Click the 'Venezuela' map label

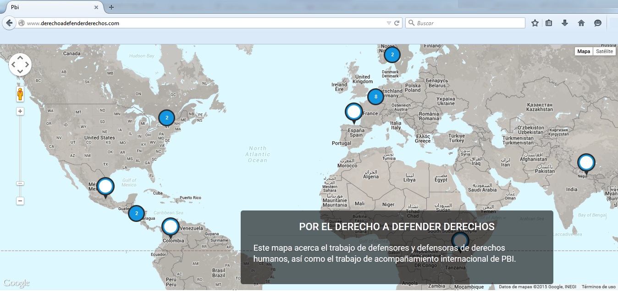[191, 228]
